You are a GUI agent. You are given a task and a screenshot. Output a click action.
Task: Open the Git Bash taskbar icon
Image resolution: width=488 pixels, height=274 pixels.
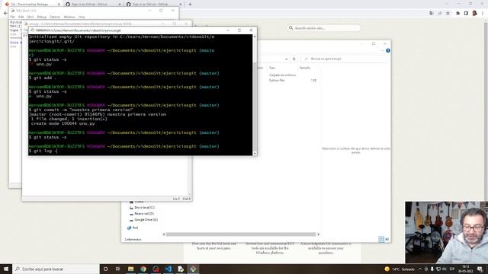click(193, 269)
